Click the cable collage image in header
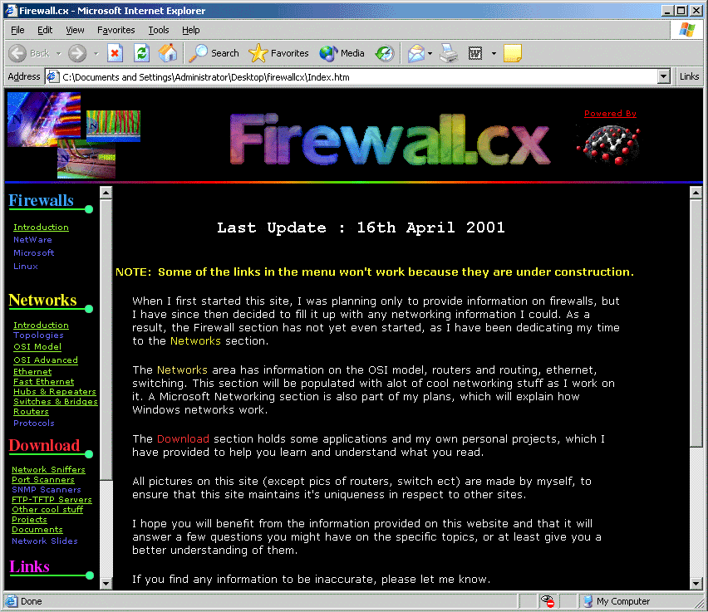The image size is (708, 612). [x=74, y=135]
